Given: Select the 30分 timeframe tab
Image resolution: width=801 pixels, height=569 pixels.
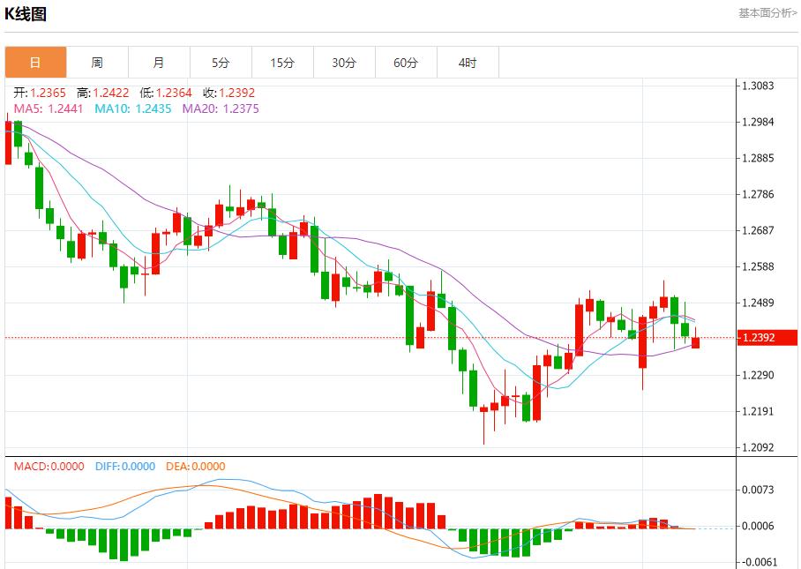Looking at the screenshot, I should tap(344, 63).
